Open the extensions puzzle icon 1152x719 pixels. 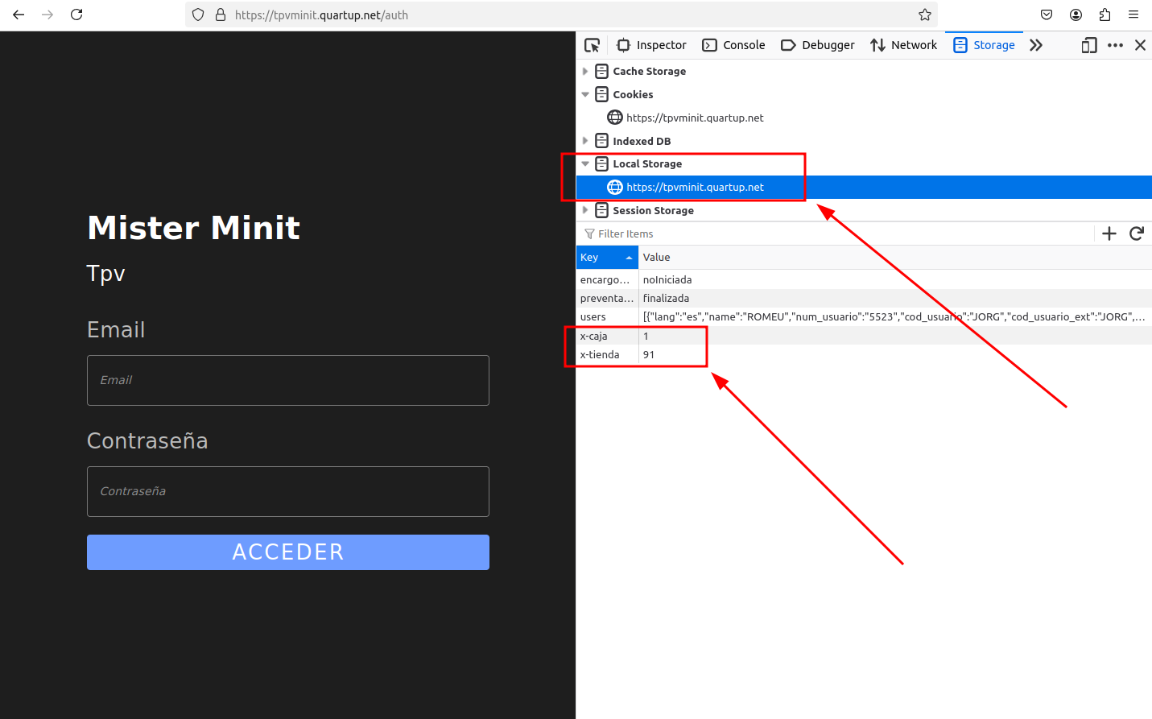coord(1105,14)
